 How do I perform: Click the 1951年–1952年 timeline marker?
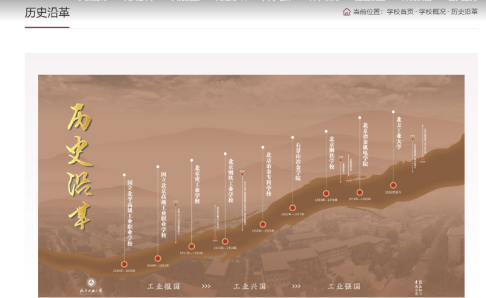pyautogui.click(x=192, y=246)
